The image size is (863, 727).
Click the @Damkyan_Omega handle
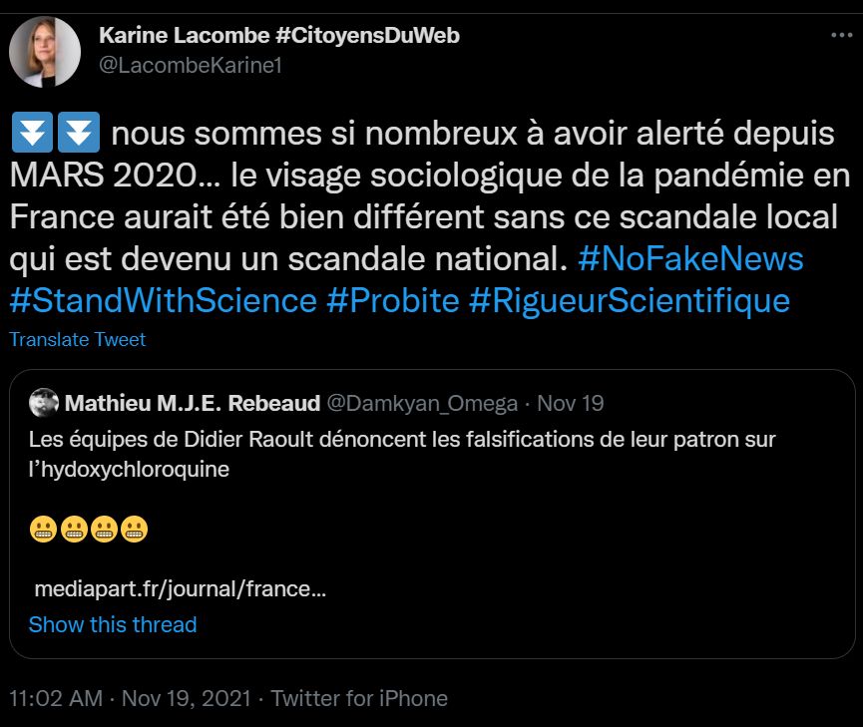[423, 403]
